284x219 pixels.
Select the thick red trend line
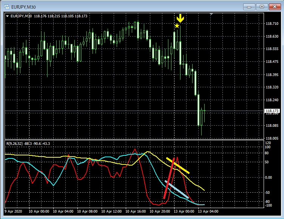point(169,178)
